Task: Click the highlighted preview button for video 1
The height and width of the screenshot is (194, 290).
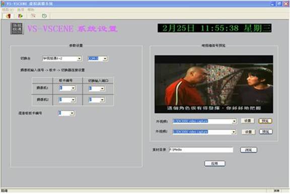Action: [x=265, y=121]
